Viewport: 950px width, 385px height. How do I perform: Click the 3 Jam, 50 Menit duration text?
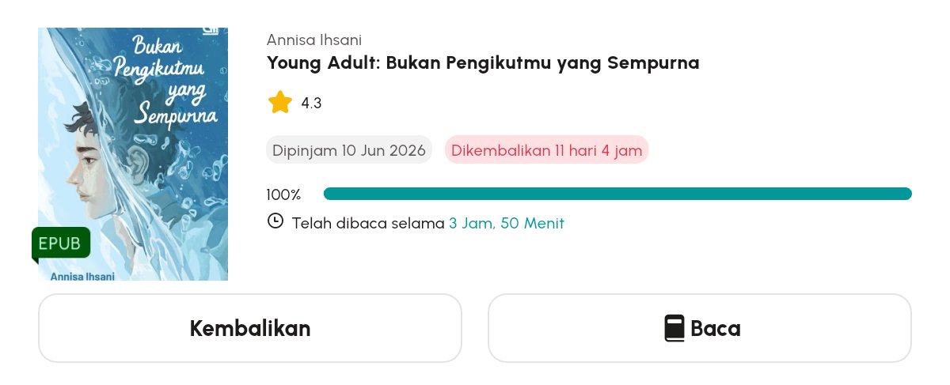[x=507, y=224]
